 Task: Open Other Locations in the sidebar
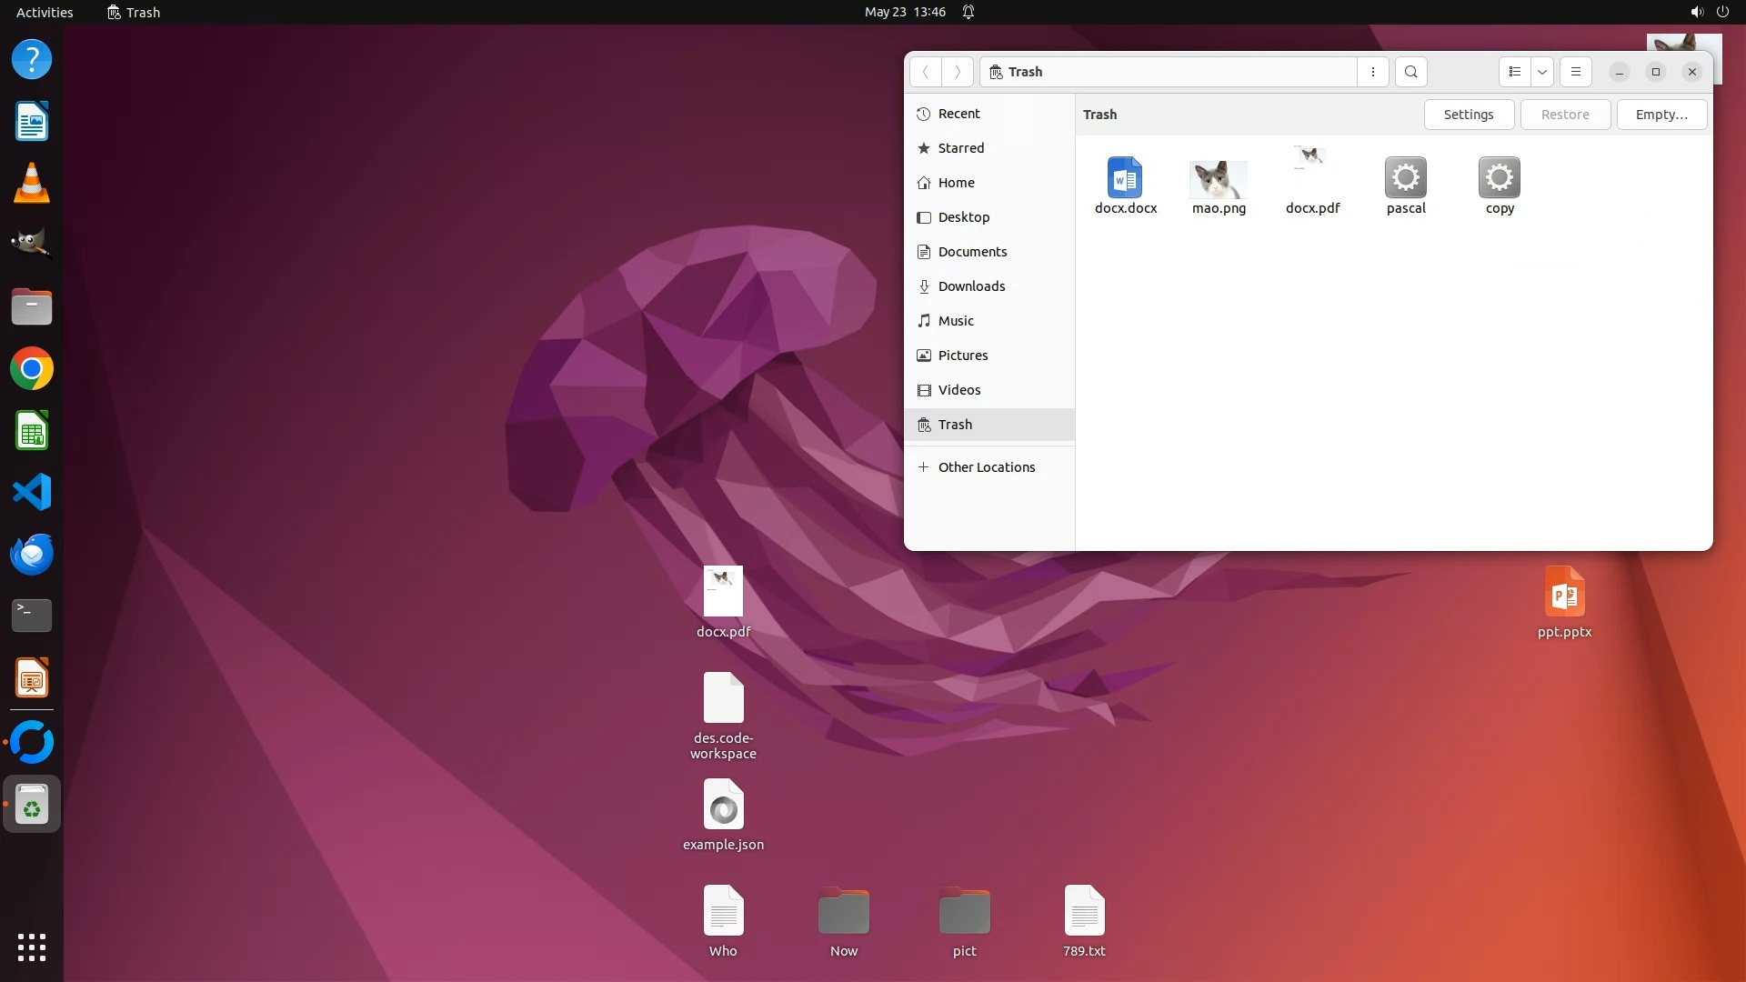pos(986,467)
